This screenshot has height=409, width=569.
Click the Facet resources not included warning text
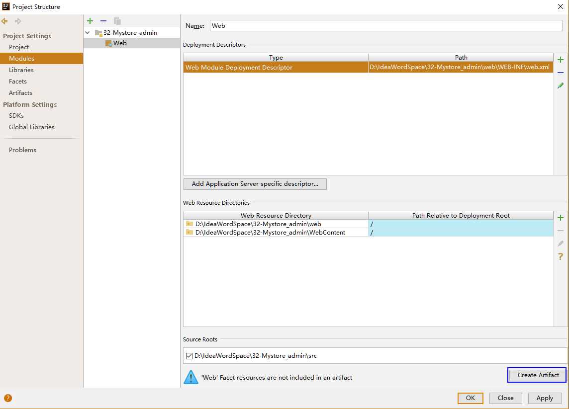(277, 378)
